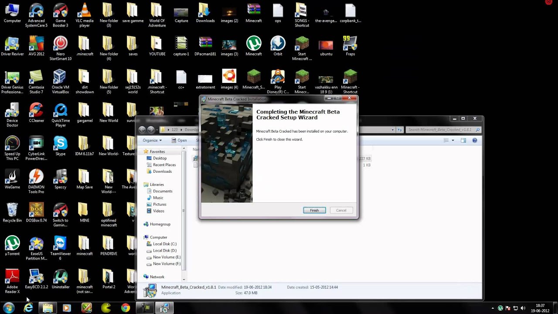This screenshot has width=558, height=314.
Task: Select New Volume (E:) in Explorer
Action: click(167, 257)
